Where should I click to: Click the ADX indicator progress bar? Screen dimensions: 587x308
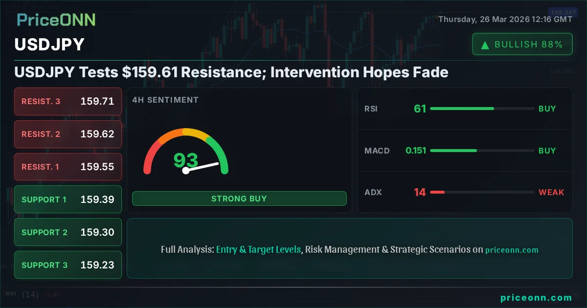coord(482,192)
